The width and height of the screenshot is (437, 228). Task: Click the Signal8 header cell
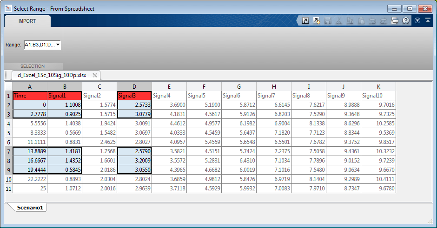tap(309, 96)
